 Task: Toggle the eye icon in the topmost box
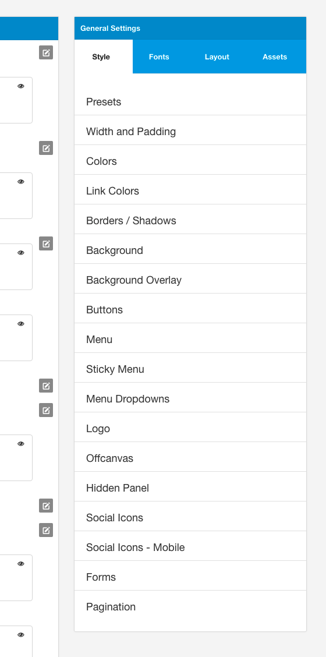coord(21,86)
